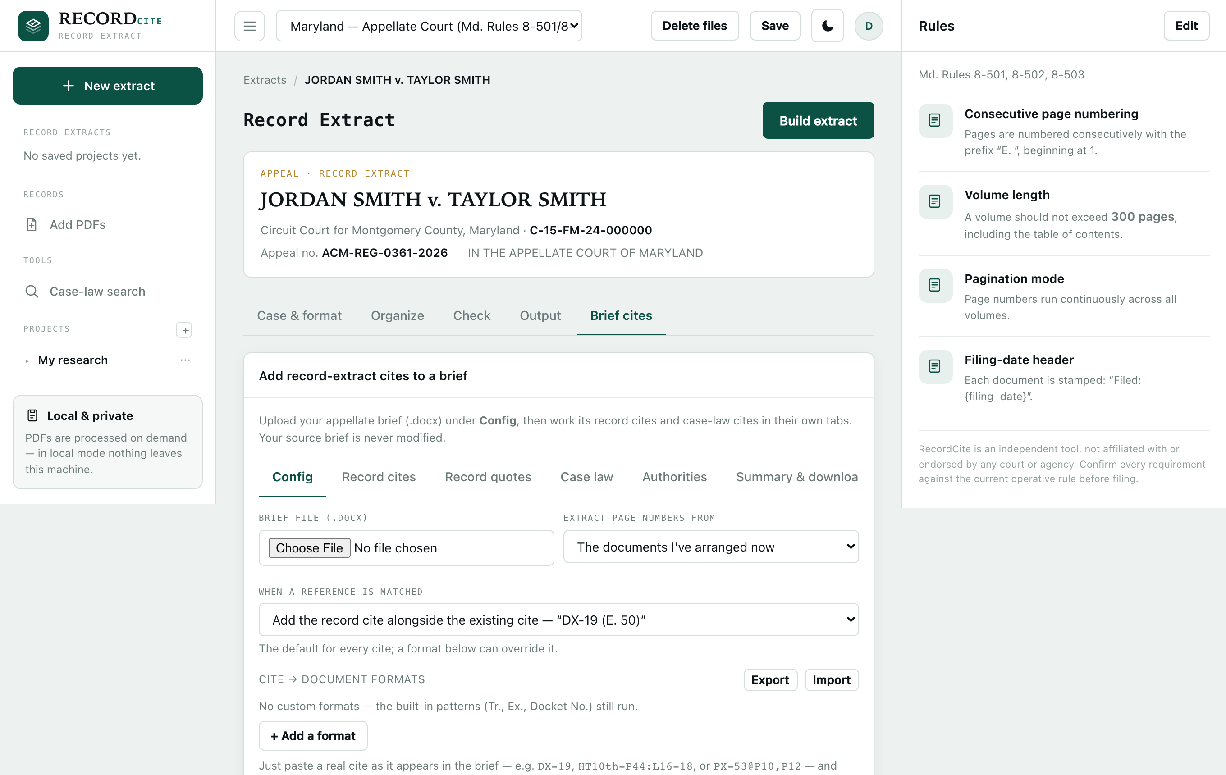1226x775 pixels.
Task: Click IN THE APPELLATE COURT OF MARYLAND text
Action: pyautogui.click(x=585, y=253)
